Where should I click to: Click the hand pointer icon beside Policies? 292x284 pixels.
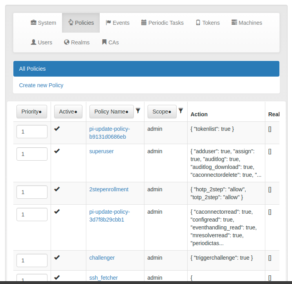(71, 22)
